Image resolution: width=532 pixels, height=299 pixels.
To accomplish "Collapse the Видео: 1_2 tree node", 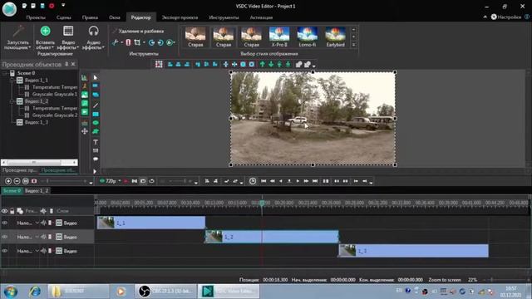I will pos(12,101).
